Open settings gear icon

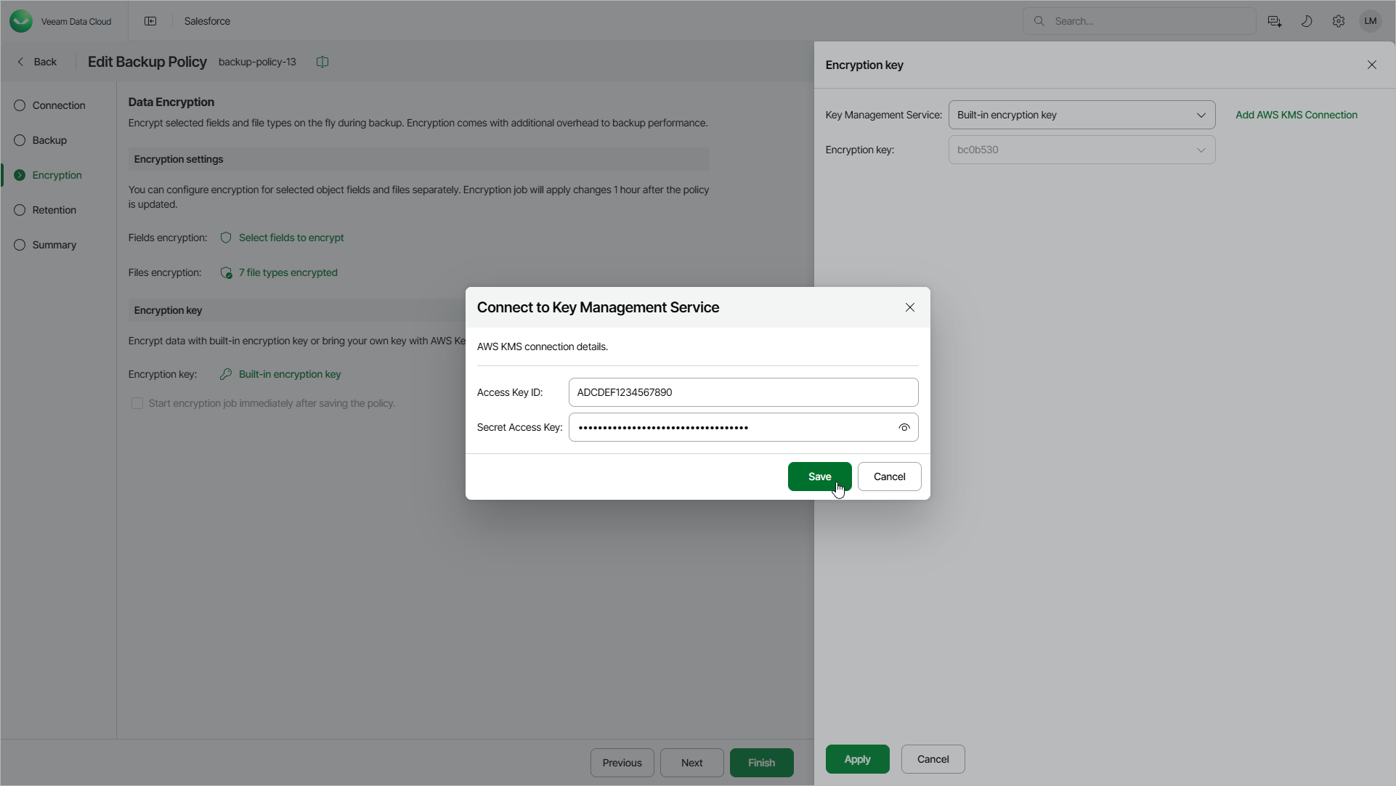(x=1338, y=21)
